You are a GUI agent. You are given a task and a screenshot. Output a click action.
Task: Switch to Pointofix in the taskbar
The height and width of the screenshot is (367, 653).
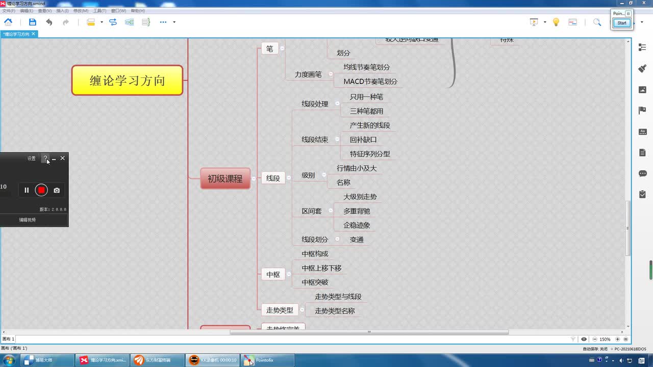point(266,360)
